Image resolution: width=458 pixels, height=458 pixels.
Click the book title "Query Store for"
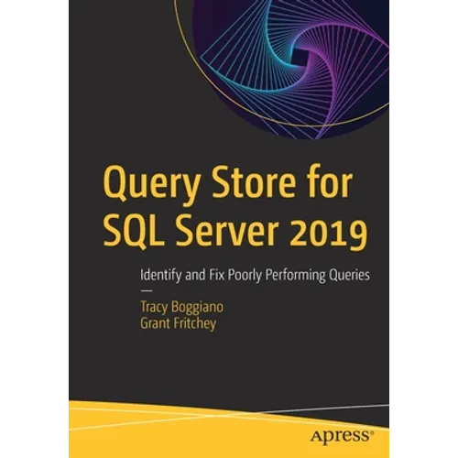pyautogui.click(x=228, y=185)
